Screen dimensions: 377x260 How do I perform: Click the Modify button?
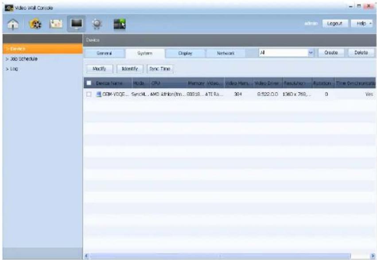pyautogui.click(x=99, y=69)
